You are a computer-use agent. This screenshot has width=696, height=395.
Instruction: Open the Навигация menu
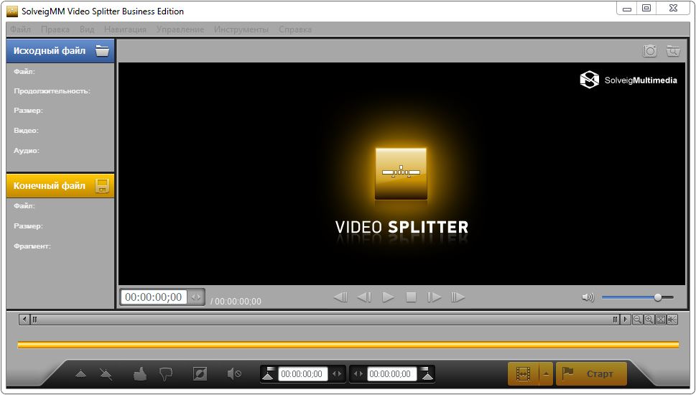tap(125, 29)
